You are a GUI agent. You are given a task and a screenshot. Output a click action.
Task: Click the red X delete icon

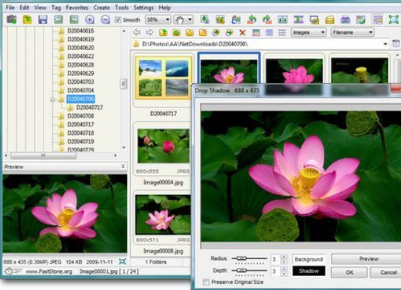coord(243,32)
